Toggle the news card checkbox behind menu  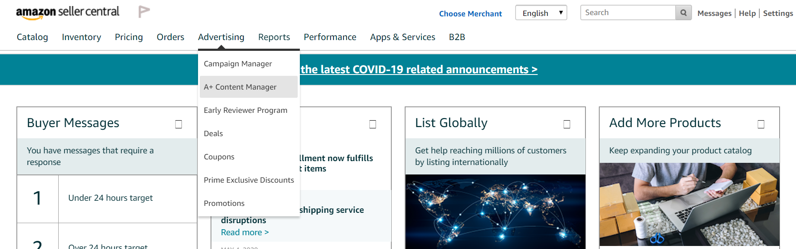point(373,124)
